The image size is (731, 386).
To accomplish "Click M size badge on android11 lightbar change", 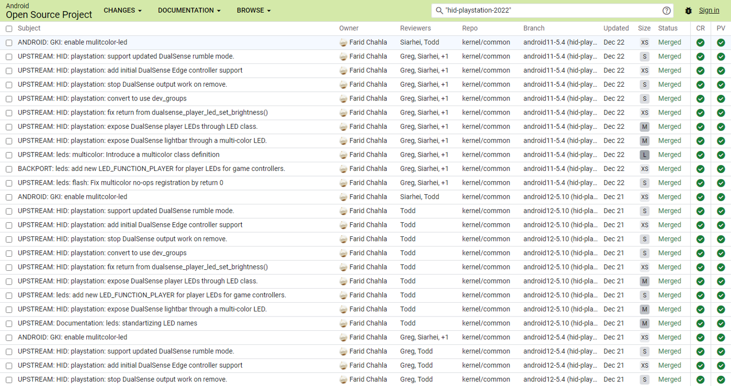I will tap(644, 141).
